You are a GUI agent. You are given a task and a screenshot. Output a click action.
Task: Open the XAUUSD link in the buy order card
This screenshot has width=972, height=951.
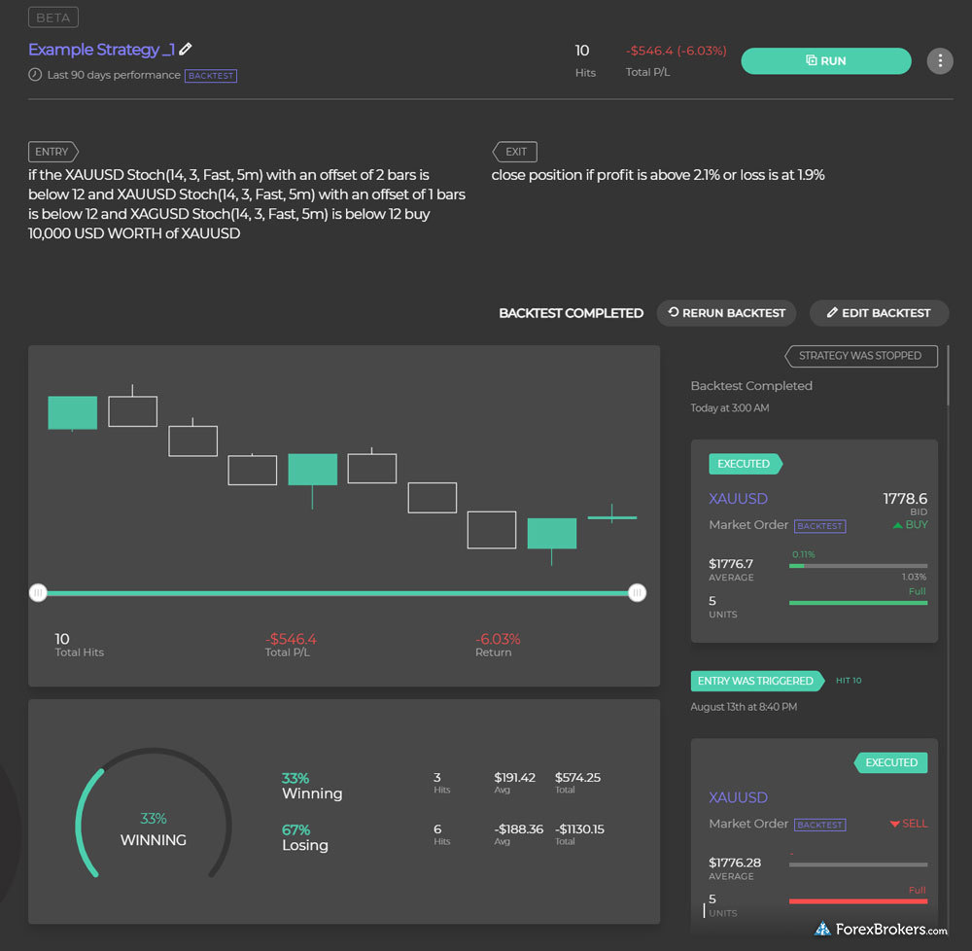click(x=739, y=499)
